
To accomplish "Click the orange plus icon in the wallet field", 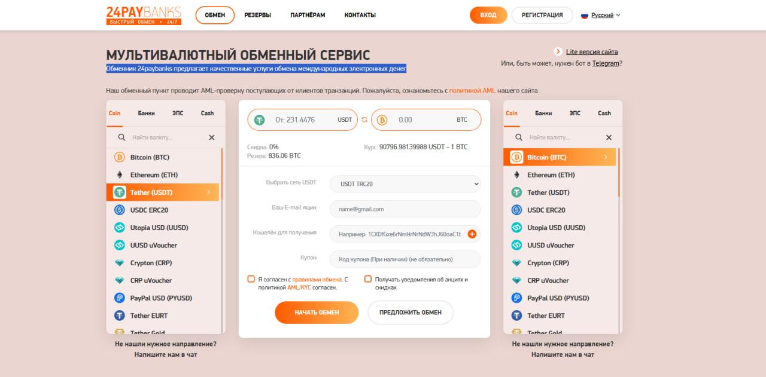I will 472,234.
